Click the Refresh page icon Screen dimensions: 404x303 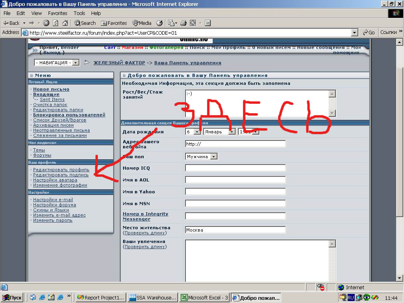(x=56, y=23)
